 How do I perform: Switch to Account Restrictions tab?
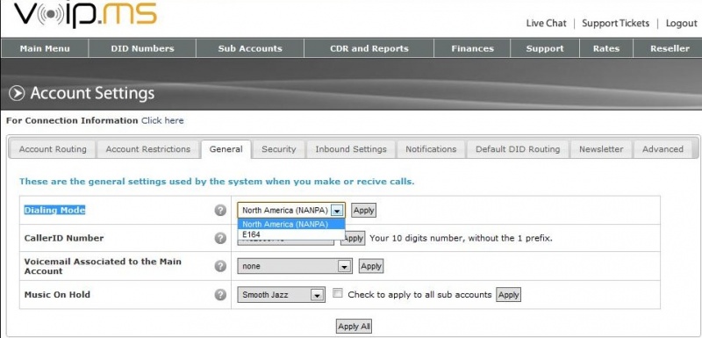click(148, 149)
